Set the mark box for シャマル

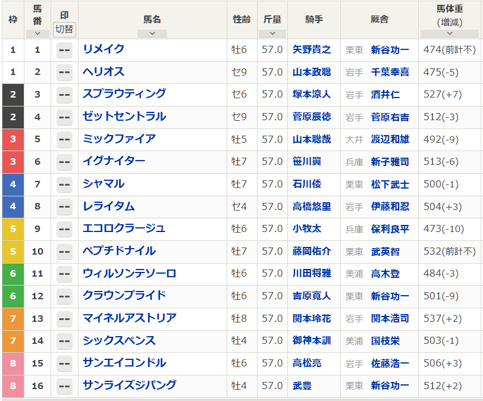click(x=64, y=184)
